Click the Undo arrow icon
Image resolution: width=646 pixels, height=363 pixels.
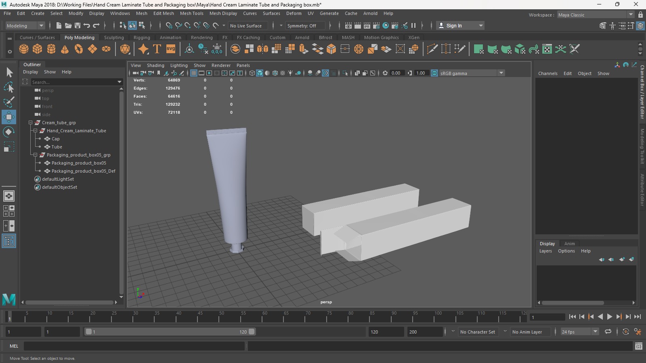(x=87, y=25)
